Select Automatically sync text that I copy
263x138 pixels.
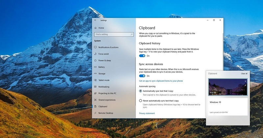141,91
